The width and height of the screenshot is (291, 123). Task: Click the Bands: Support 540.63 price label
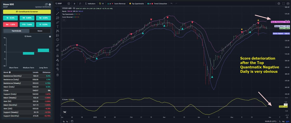281,34
